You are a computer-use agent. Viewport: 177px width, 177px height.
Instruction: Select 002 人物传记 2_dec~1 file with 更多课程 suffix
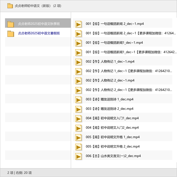(x=129, y=90)
